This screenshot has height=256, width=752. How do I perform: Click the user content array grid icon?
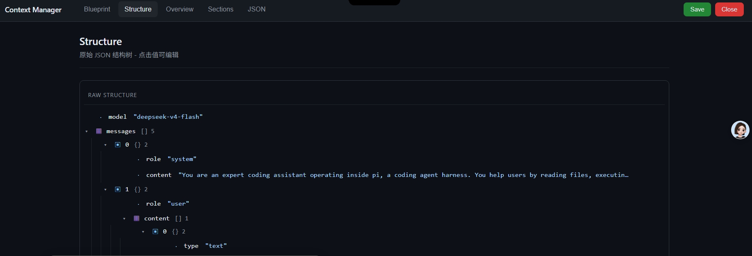136,218
